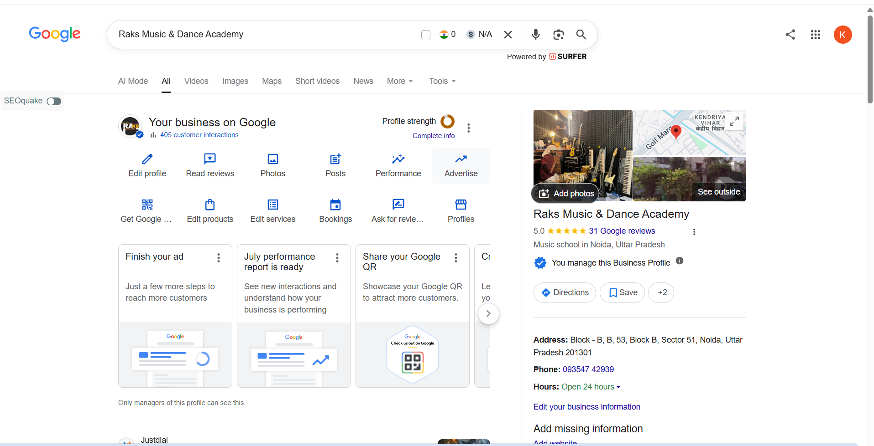Open the business Photos icon

click(273, 159)
